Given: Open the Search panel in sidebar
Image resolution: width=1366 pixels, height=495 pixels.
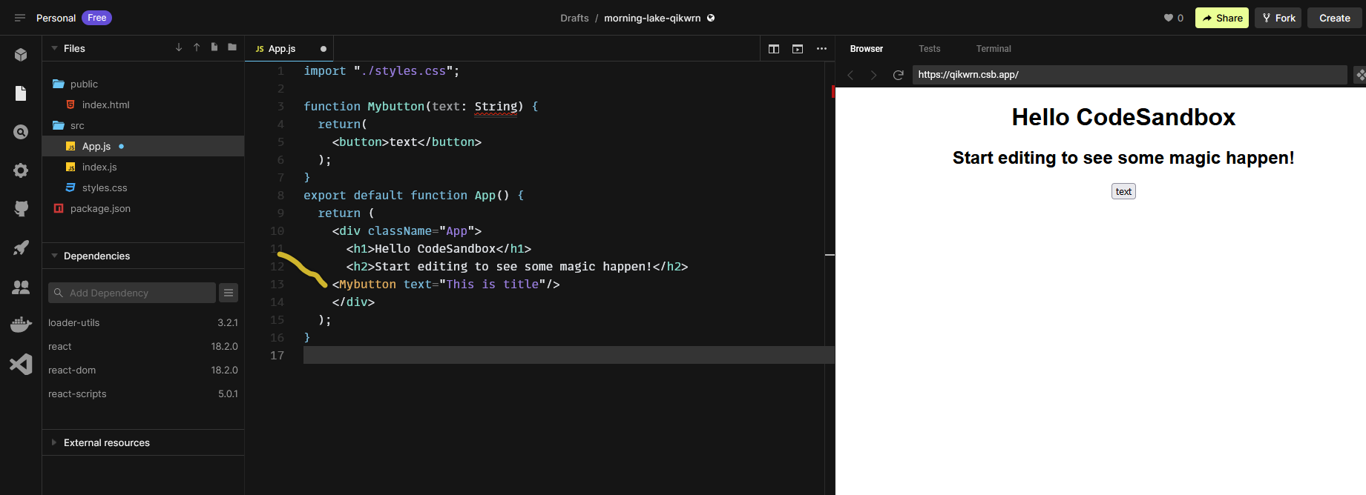Looking at the screenshot, I should (x=21, y=132).
